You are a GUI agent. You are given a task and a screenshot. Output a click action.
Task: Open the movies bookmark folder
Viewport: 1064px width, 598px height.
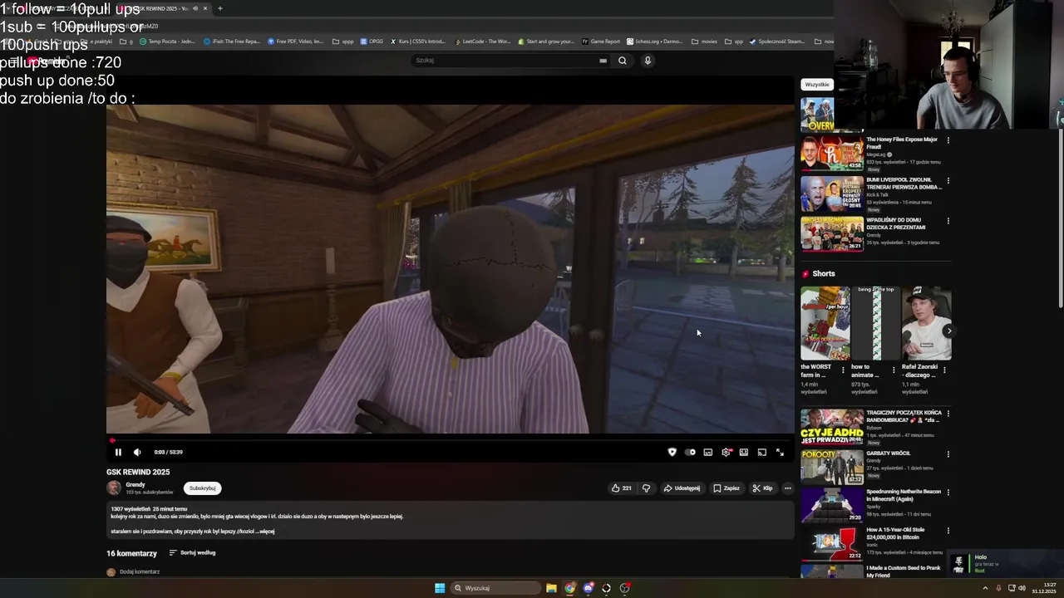pos(704,42)
